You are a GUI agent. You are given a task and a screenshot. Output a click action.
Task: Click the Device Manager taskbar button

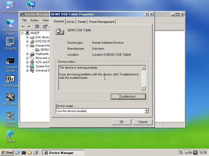tap(63, 153)
